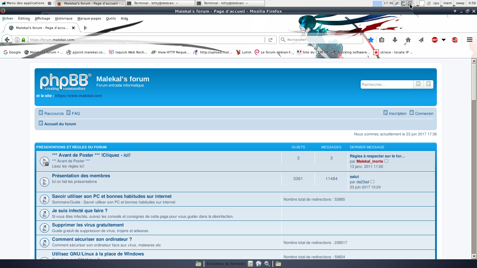Open the Affichage menu
Screen dimensions: 477x268
tap(42, 18)
